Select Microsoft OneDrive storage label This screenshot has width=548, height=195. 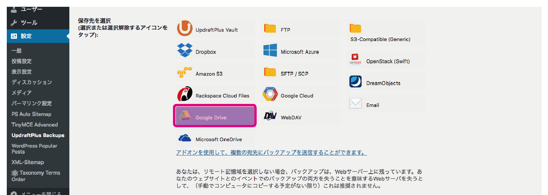219,139
